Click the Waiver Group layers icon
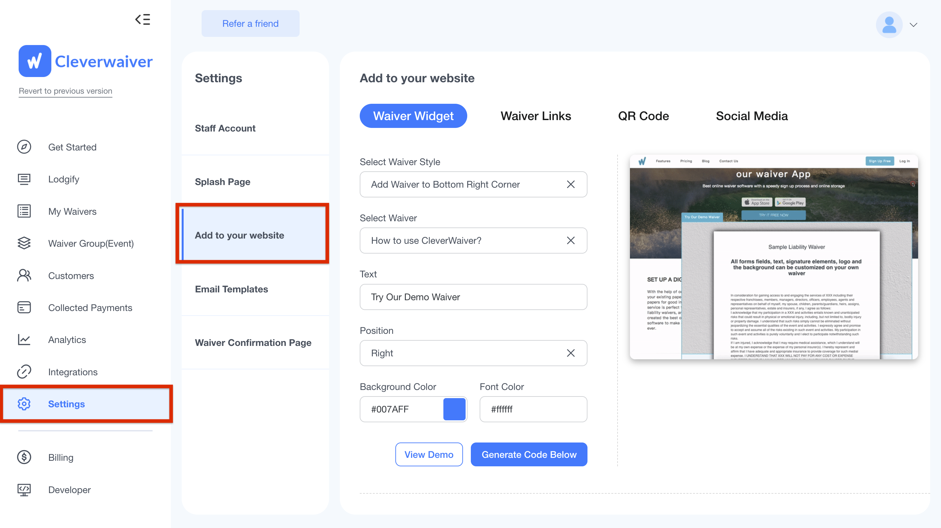 tap(24, 243)
